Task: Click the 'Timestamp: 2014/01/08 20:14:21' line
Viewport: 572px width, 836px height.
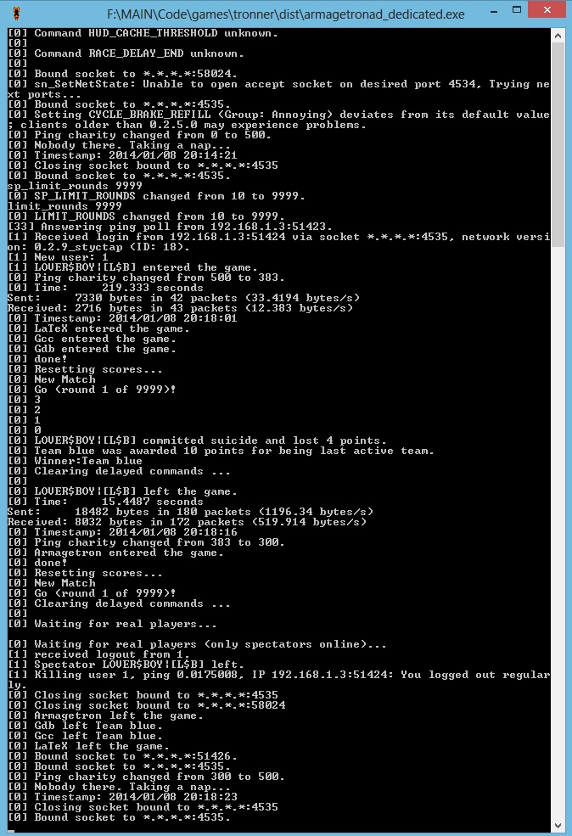Action: (x=122, y=155)
